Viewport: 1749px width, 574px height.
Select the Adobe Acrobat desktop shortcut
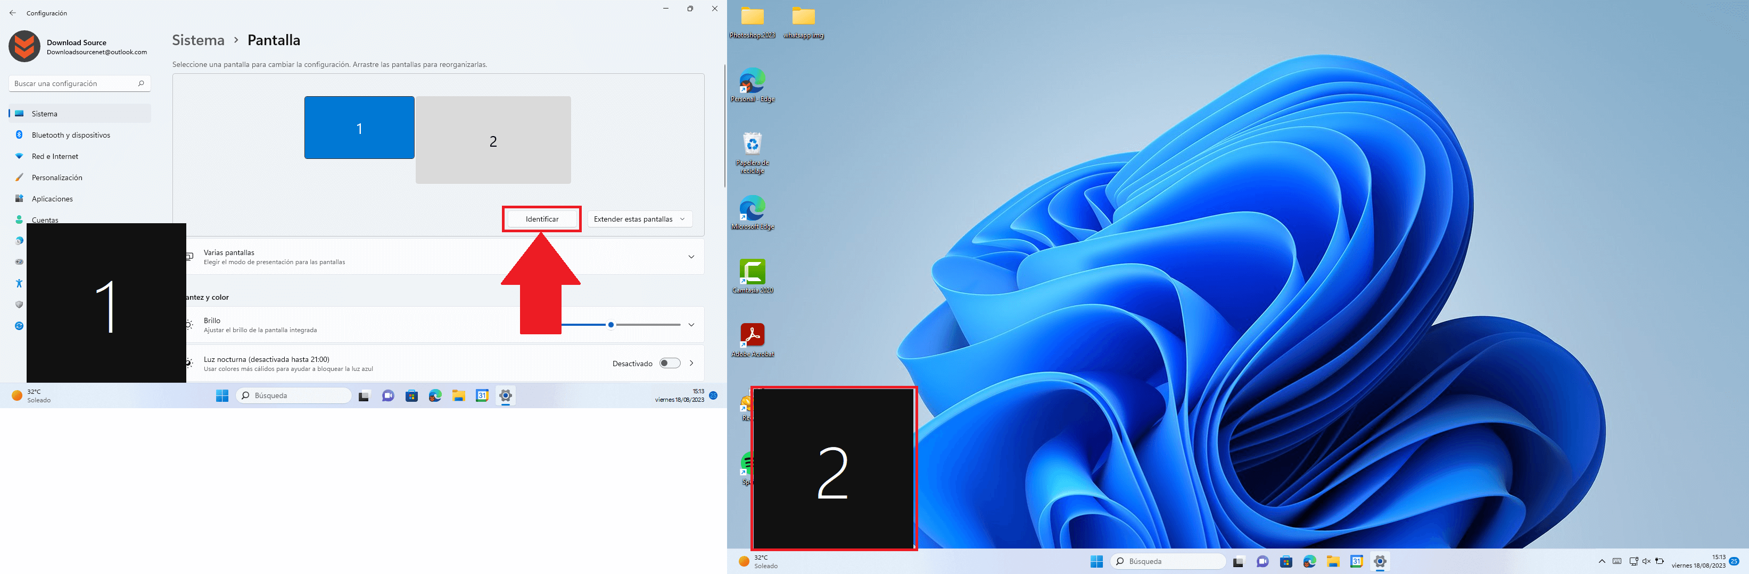coord(752,340)
